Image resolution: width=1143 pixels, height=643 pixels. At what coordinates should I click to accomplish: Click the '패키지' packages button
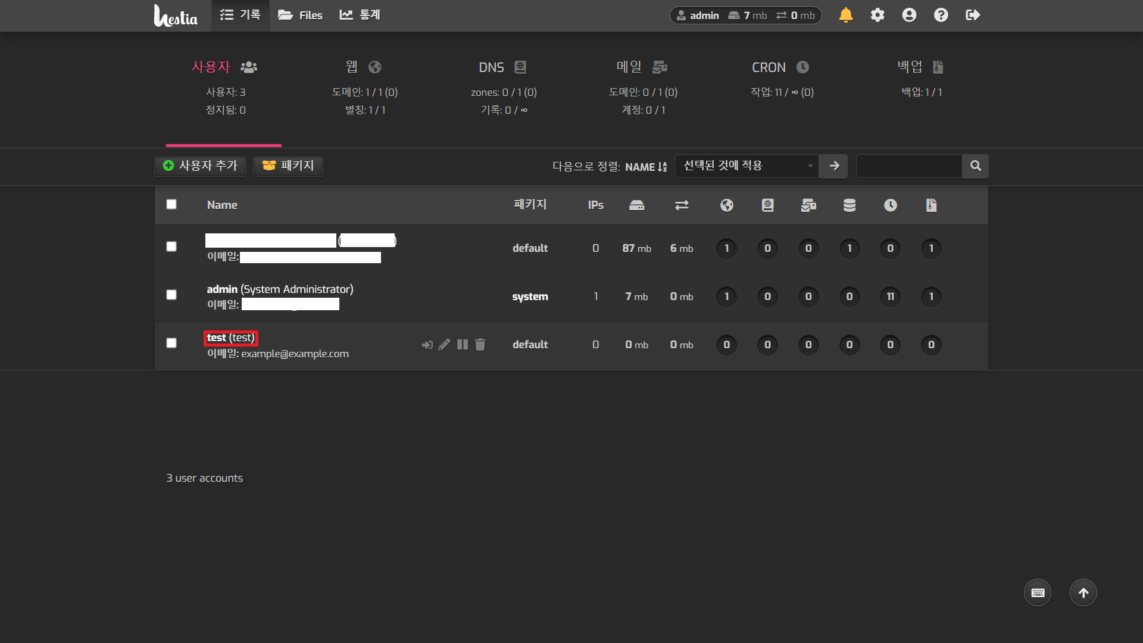point(288,166)
